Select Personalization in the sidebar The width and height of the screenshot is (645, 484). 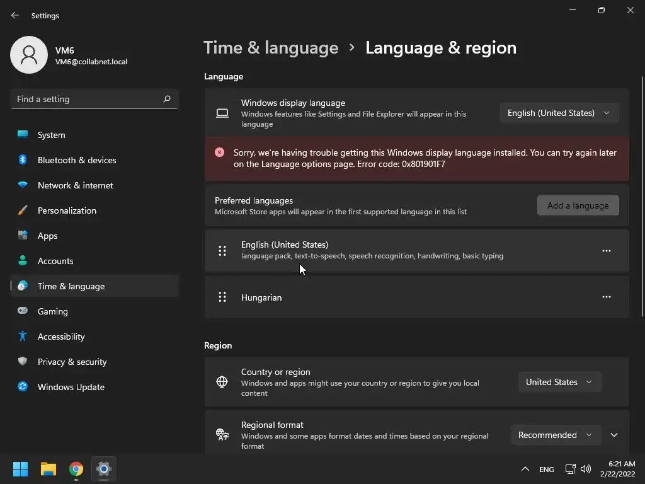(x=94, y=210)
